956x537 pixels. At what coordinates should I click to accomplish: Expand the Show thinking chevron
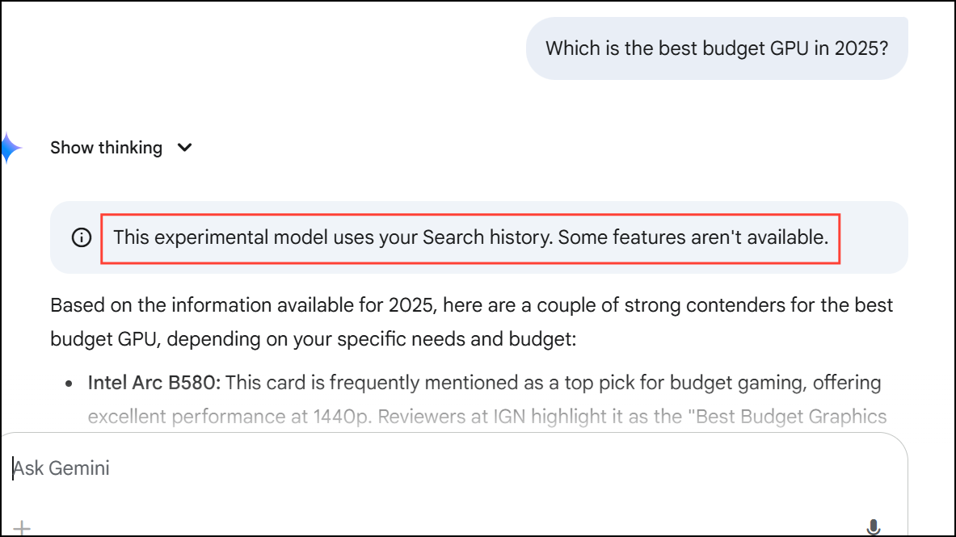[184, 148]
